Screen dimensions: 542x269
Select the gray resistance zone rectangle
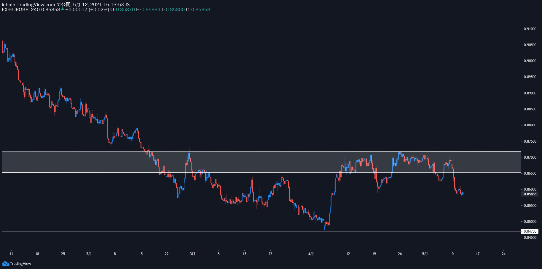tap(261, 162)
